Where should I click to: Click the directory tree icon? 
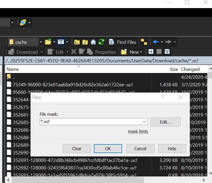point(144,42)
